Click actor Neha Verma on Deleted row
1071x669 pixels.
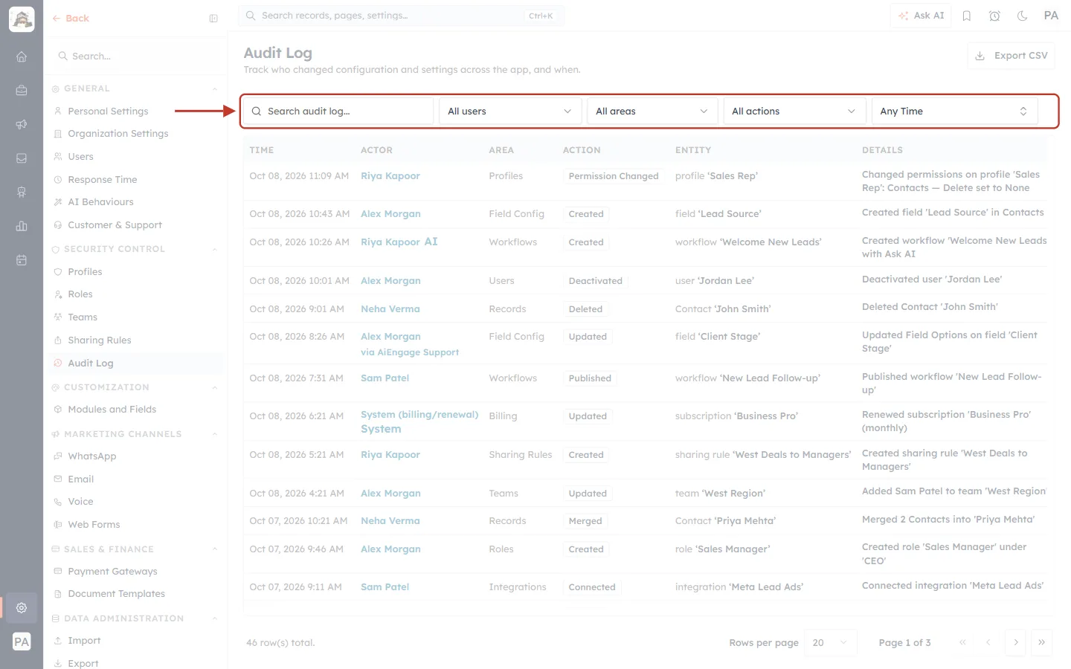pyautogui.click(x=390, y=309)
